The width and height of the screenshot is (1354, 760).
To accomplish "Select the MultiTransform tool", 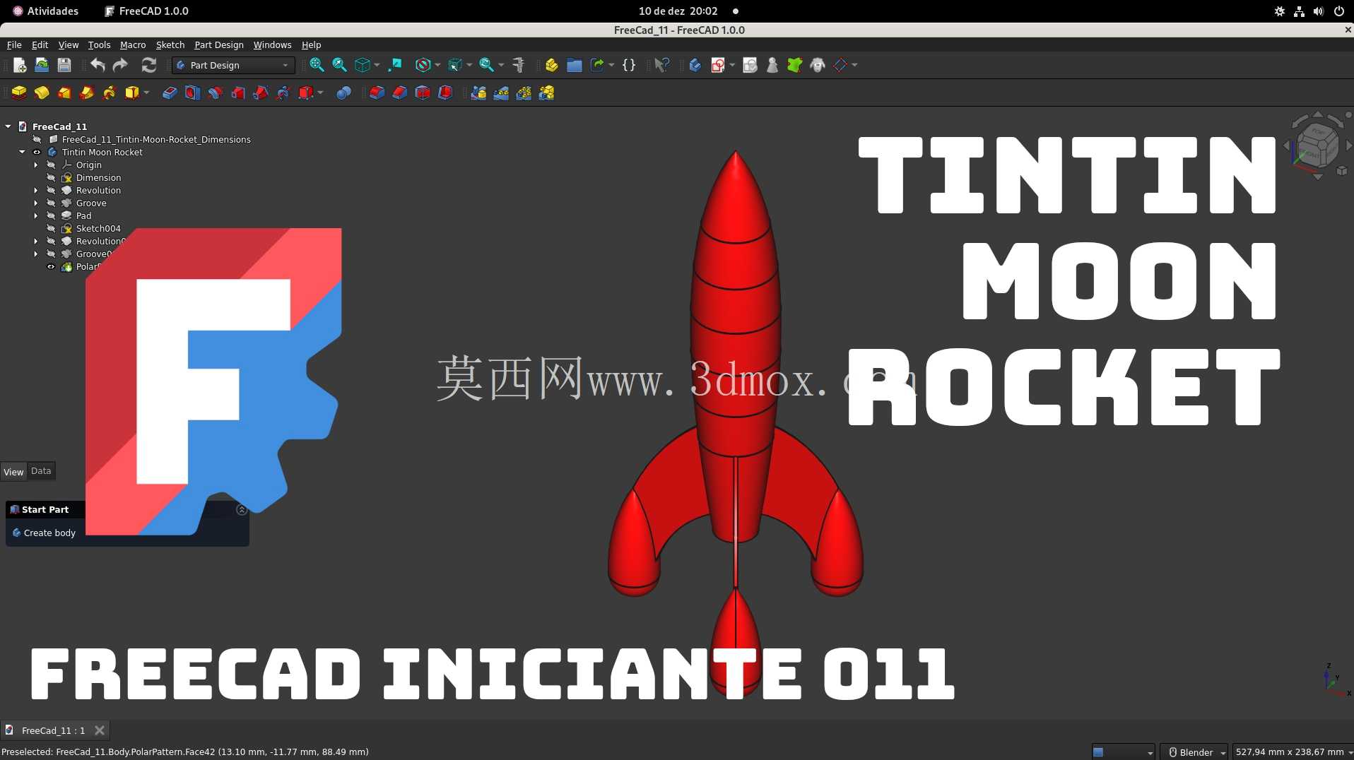I will click(546, 93).
